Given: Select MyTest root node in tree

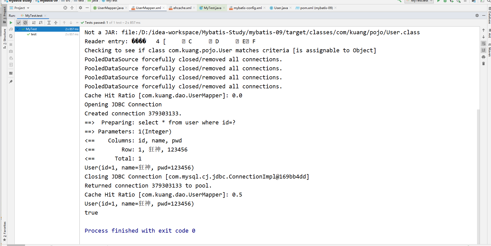Looking at the screenshot, I should pyautogui.click(x=47, y=29).
